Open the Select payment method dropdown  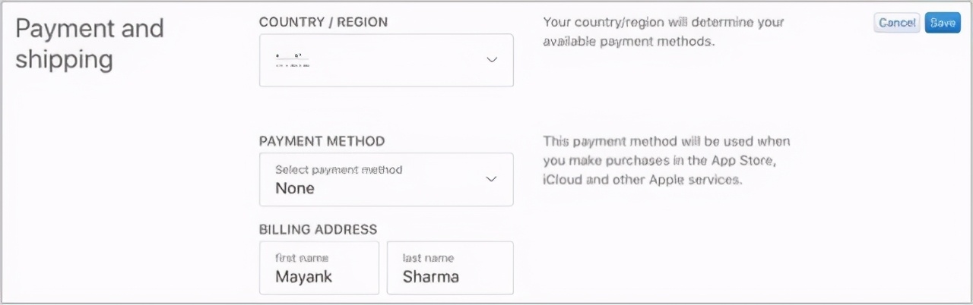pyautogui.click(x=386, y=179)
